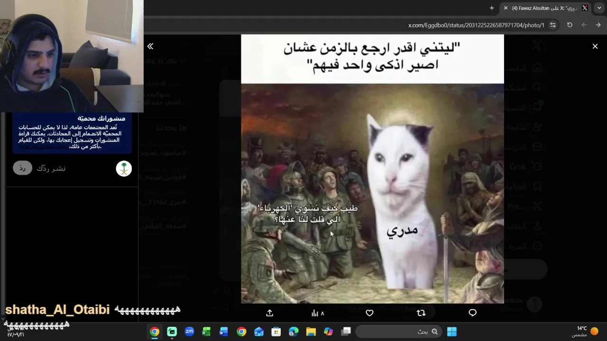The width and height of the screenshot is (607, 341).
Task: Open the green app icon next to Chrome
Action: [172, 332]
